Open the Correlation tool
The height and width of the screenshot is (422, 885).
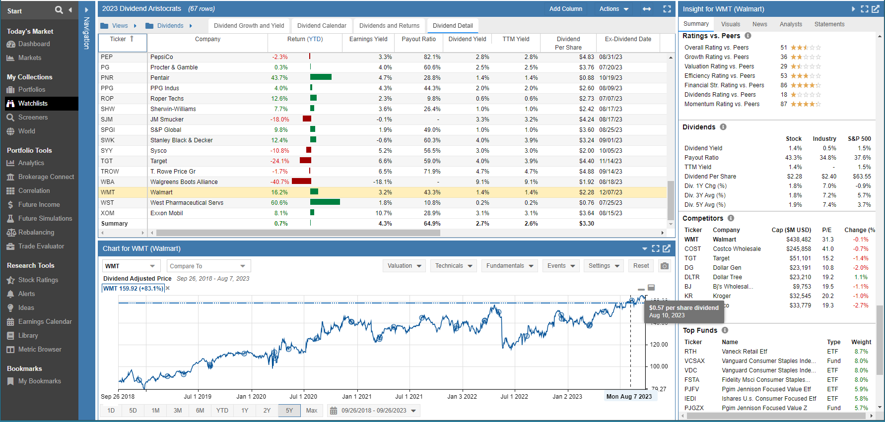(34, 190)
